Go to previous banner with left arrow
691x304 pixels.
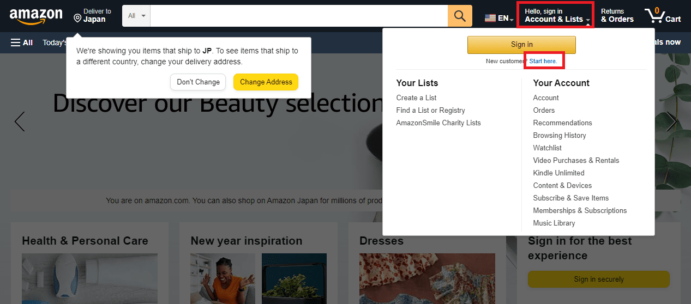click(x=20, y=121)
